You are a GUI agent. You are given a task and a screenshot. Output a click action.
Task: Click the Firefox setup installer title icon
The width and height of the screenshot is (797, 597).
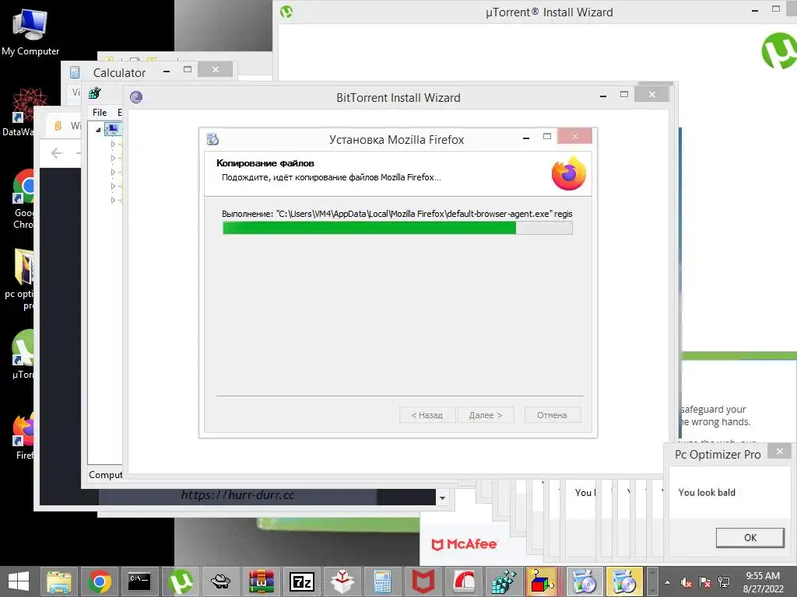pos(212,139)
